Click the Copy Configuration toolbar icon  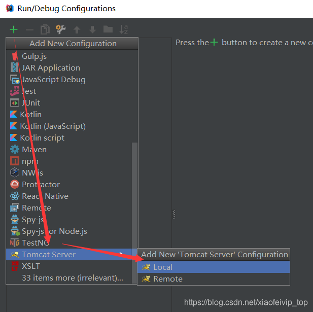(45, 29)
